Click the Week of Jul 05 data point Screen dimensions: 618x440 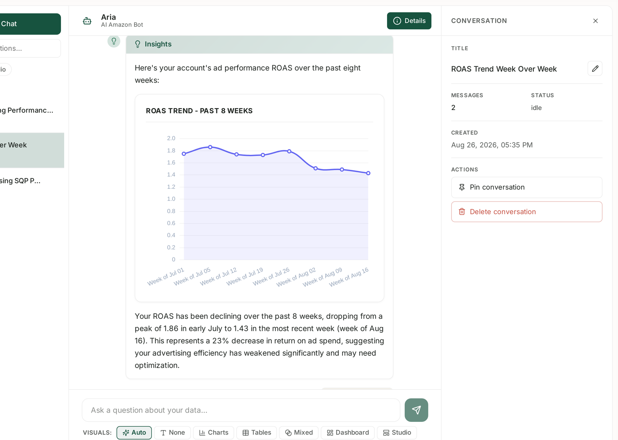[210, 147]
